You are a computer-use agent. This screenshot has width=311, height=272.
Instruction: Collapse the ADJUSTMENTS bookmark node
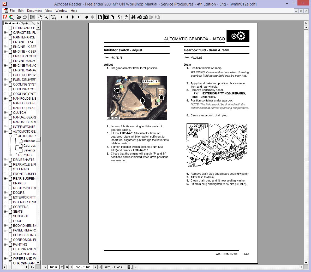click(10, 136)
